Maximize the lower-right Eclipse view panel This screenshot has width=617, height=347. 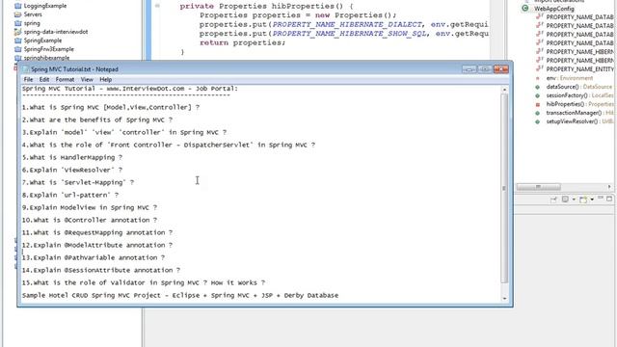click(x=609, y=199)
